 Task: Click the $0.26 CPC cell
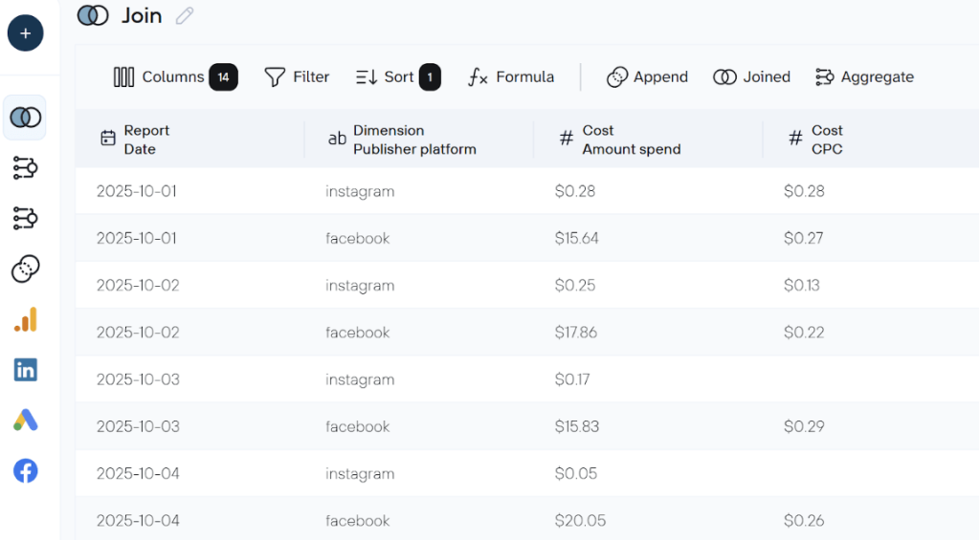pyautogui.click(x=804, y=521)
